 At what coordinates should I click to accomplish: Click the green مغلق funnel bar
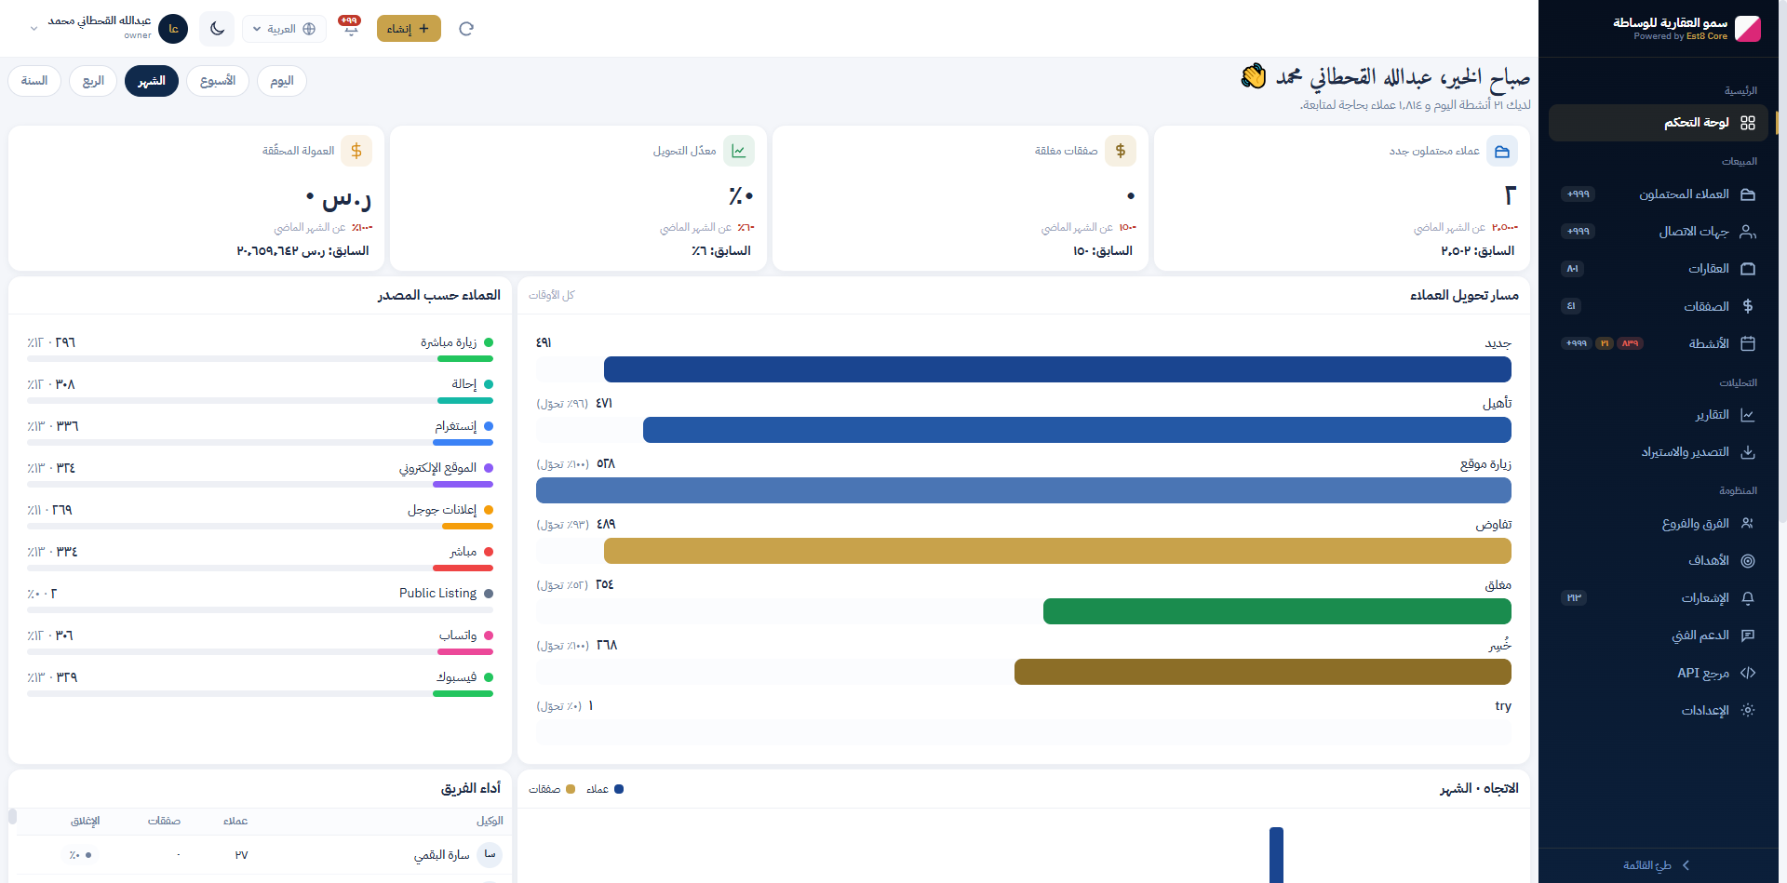point(1277,611)
